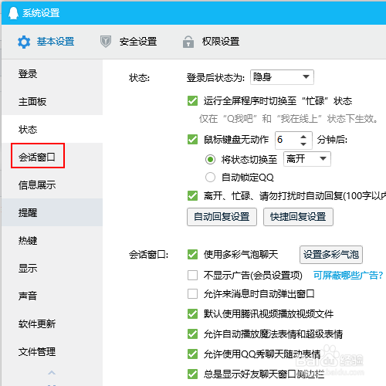Click the idle minutes field showing 6

click(x=287, y=140)
